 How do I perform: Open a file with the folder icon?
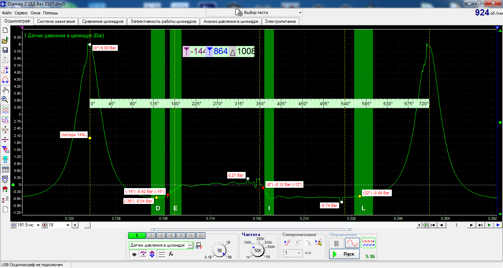5,40
